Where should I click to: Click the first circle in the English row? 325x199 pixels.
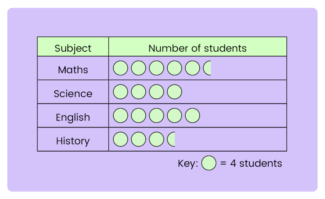coord(121,116)
